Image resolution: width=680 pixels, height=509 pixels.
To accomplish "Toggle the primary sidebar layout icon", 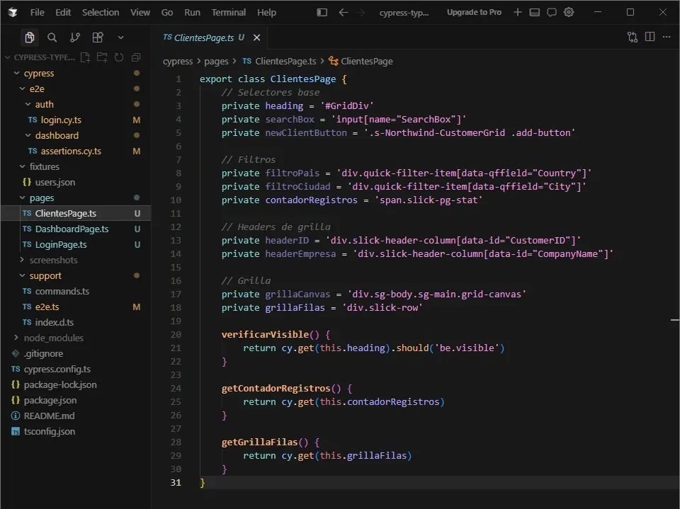I will pos(322,12).
